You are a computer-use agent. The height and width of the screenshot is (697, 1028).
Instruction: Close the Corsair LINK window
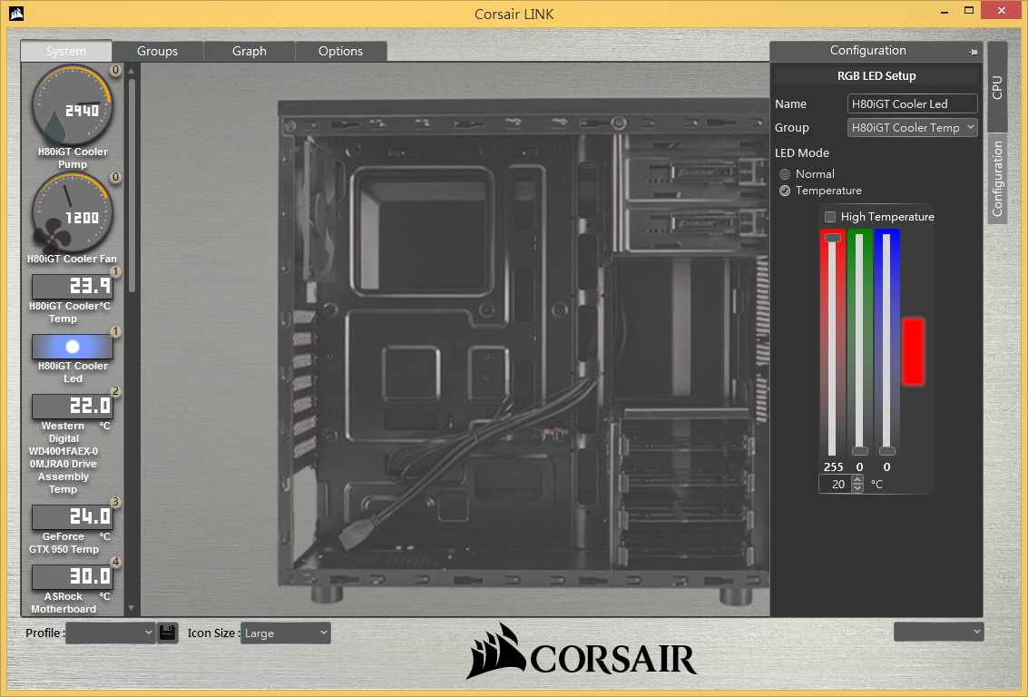coord(1002,11)
